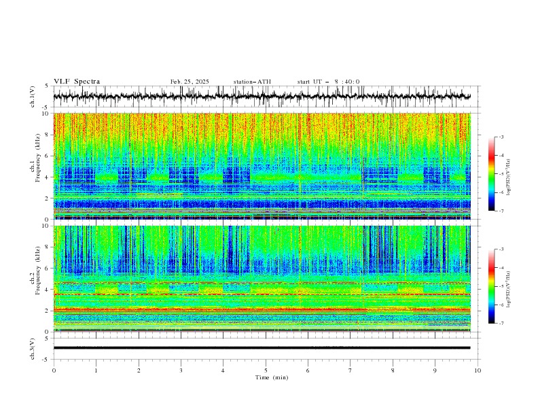Click the '10' kHz tick on ch.1 frequency axis
538x416 pixels.
(46, 114)
